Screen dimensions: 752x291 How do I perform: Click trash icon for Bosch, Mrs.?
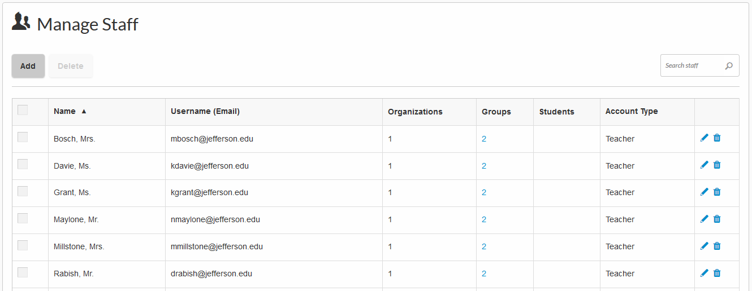click(x=717, y=138)
